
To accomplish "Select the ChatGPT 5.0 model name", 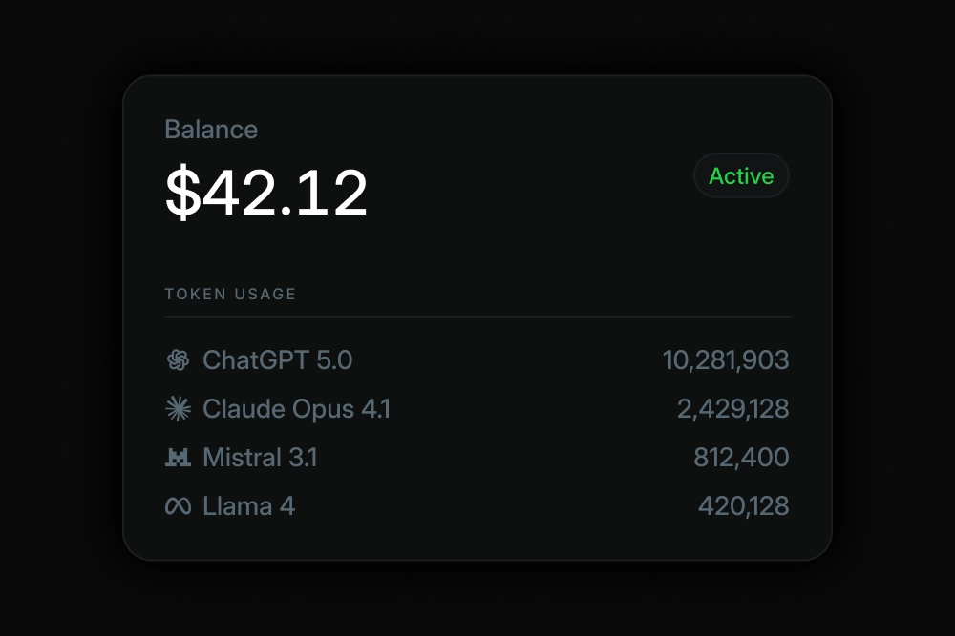I will click(x=277, y=360).
